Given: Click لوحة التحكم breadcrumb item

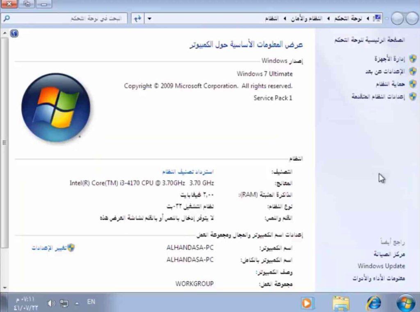Looking at the screenshot, I should click(348, 18).
